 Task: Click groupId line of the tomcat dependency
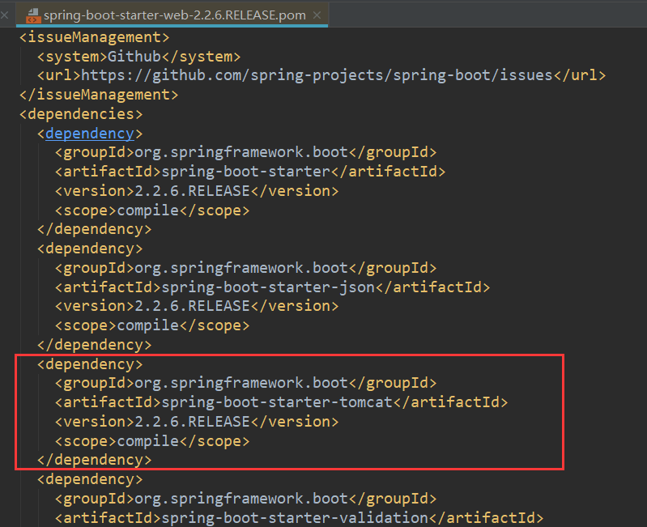tap(245, 383)
